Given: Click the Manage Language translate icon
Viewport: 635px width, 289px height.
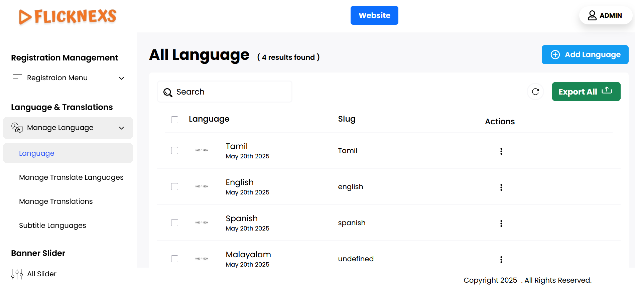Looking at the screenshot, I should tap(17, 128).
